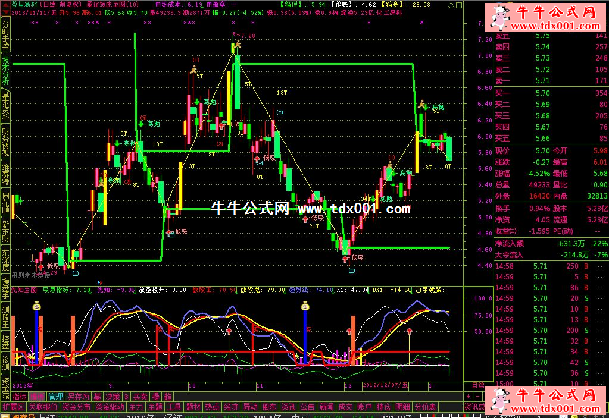Click the 管理 button in the bottom toolbar
609x418 pixels.
click(x=56, y=397)
